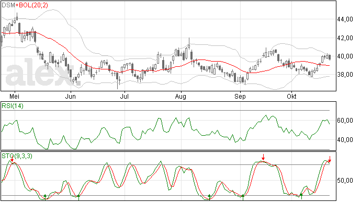Select the STO(9,3,3) panel label

click(17, 156)
